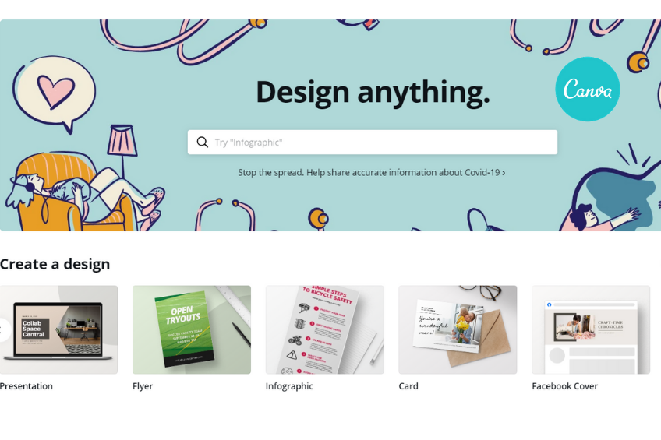Click the Infographic label below thumbnail
The width and height of the screenshot is (661, 440).
(289, 386)
